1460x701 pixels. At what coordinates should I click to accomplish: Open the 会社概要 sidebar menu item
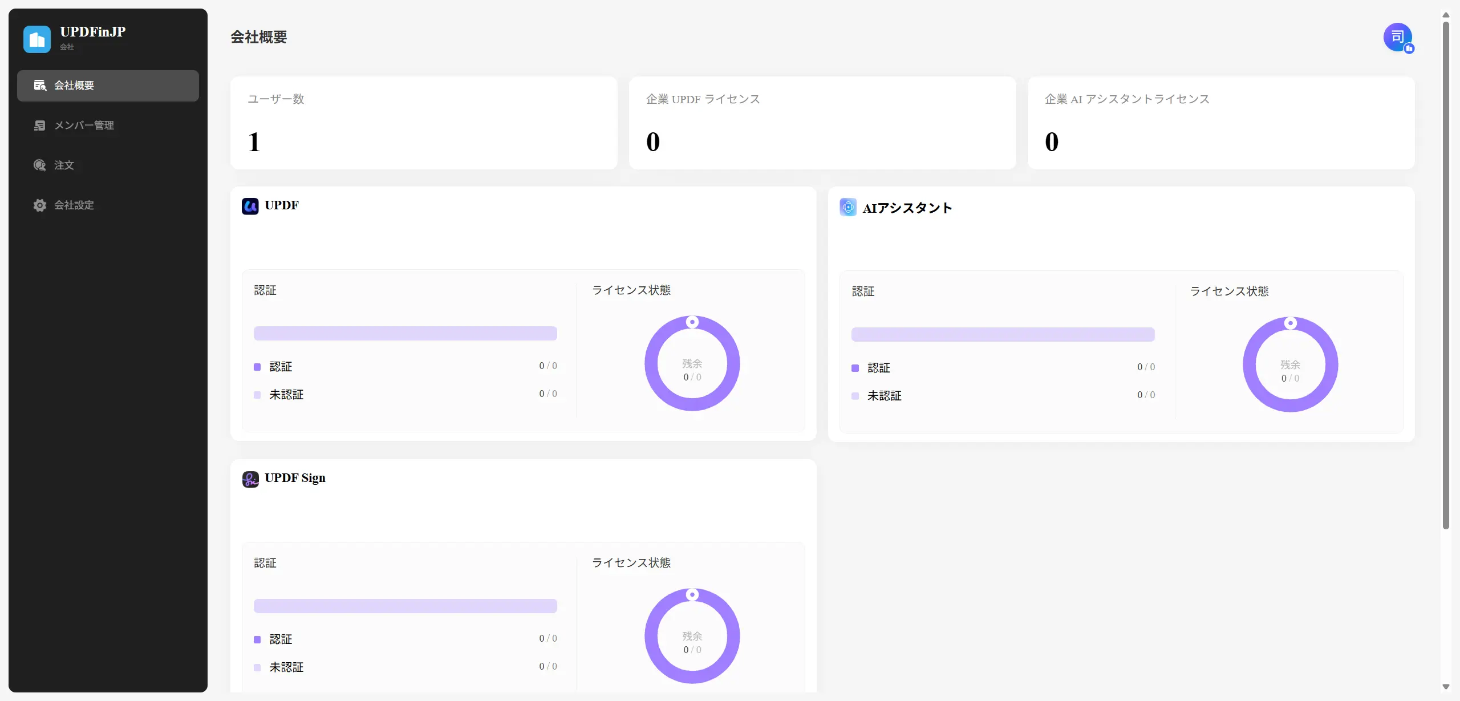(x=108, y=86)
